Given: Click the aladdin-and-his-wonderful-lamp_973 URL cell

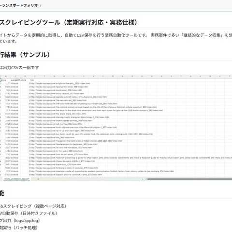Looking at the screenshot, I should [x=66, y=174].
